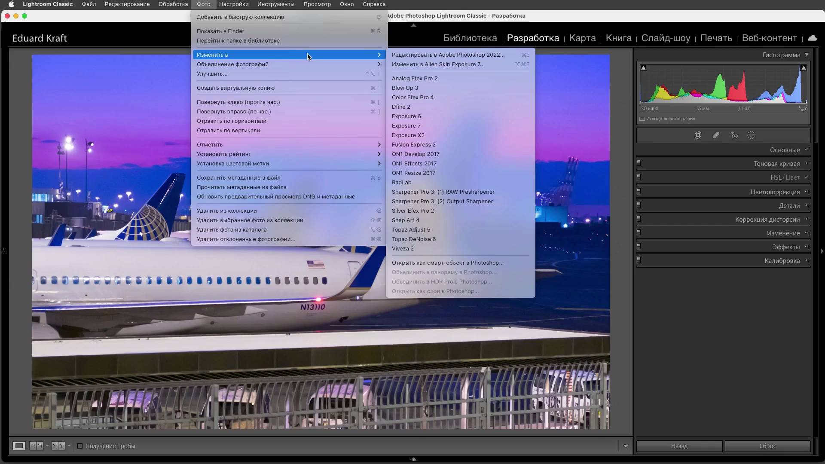This screenshot has width=825, height=464.
Task: Switch to the Книга module
Action: [618, 38]
